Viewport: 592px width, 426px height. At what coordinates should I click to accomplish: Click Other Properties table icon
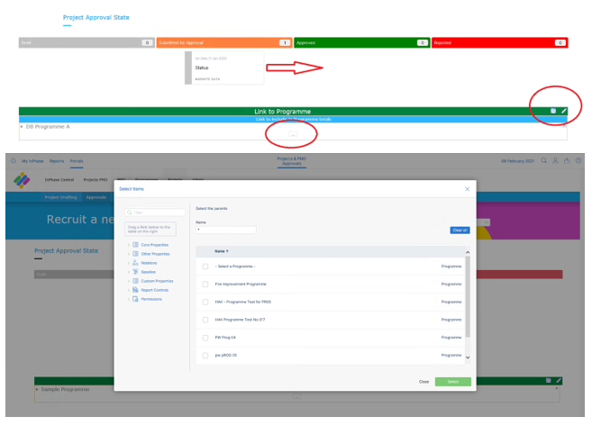[x=135, y=254]
